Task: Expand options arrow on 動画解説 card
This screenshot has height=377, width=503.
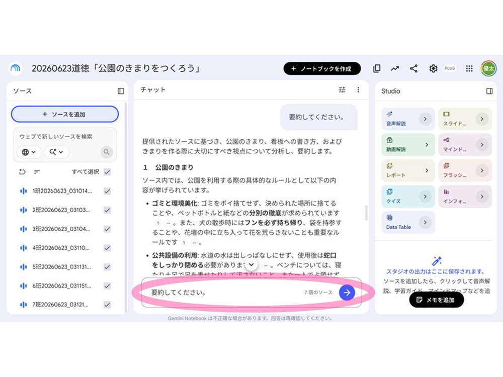Action: coord(427,145)
